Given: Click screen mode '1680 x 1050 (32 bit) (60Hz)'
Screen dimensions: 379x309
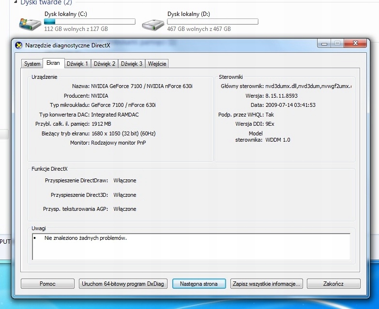Looking at the screenshot, I should [123, 133].
